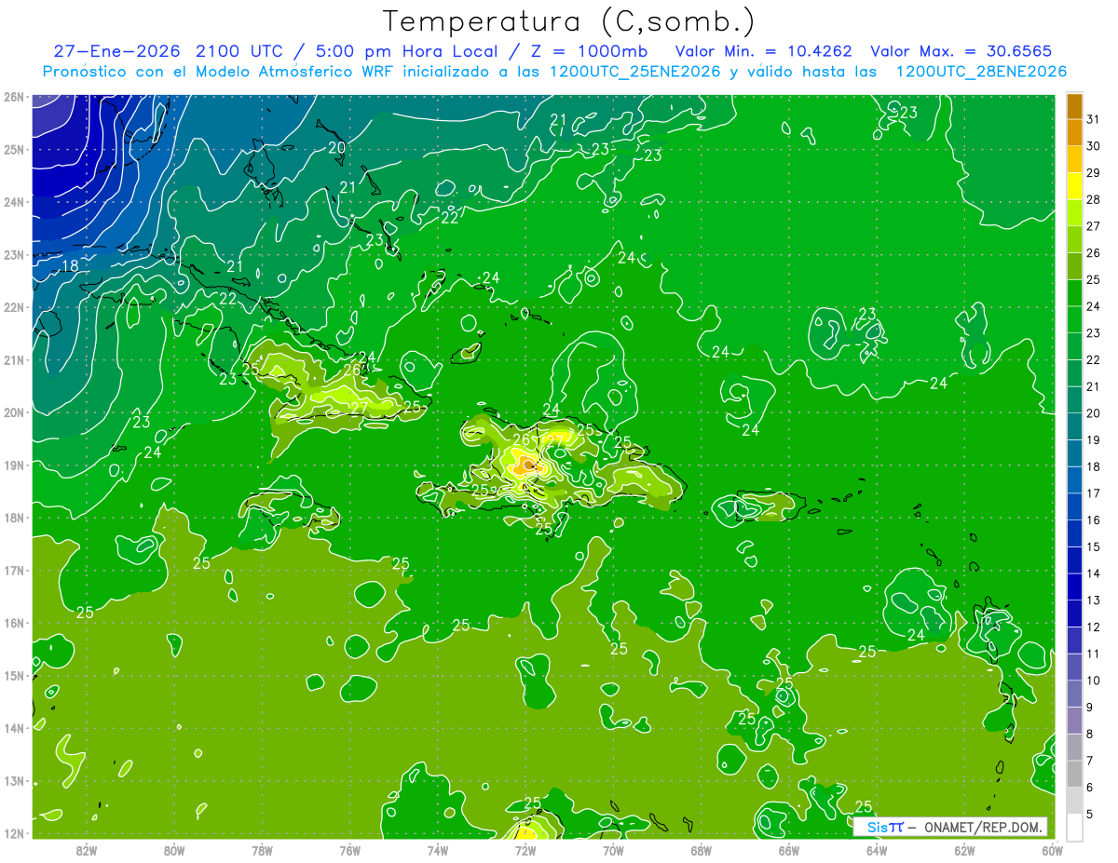Click the longitude axis label '82W'
The height and width of the screenshot is (863, 1118).
(86, 850)
